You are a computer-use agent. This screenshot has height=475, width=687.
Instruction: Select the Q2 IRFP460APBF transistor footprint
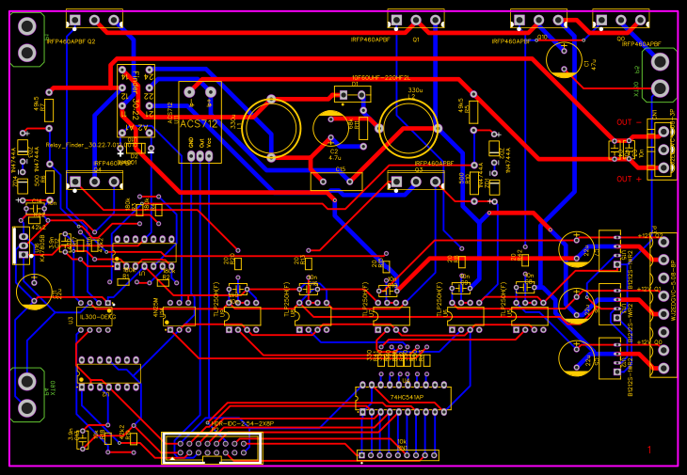pos(94,20)
